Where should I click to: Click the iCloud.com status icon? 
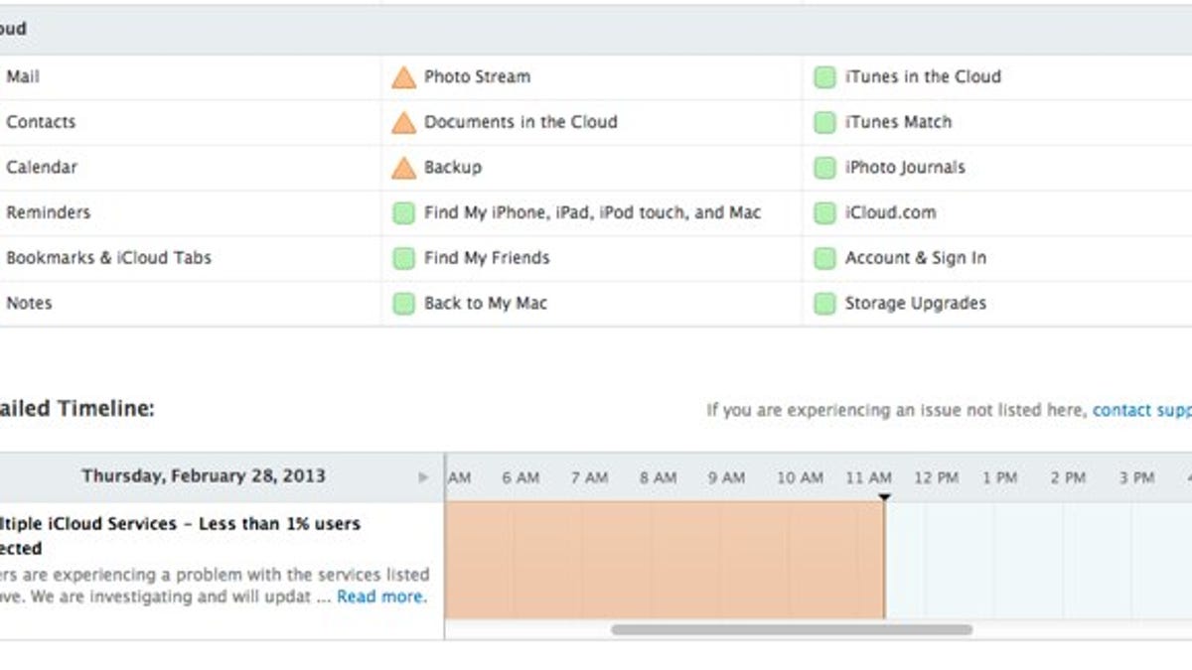(823, 212)
